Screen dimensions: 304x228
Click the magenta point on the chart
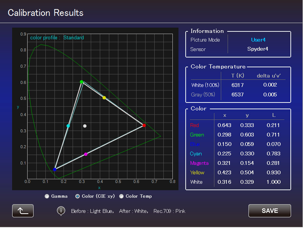[x=86, y=154]
